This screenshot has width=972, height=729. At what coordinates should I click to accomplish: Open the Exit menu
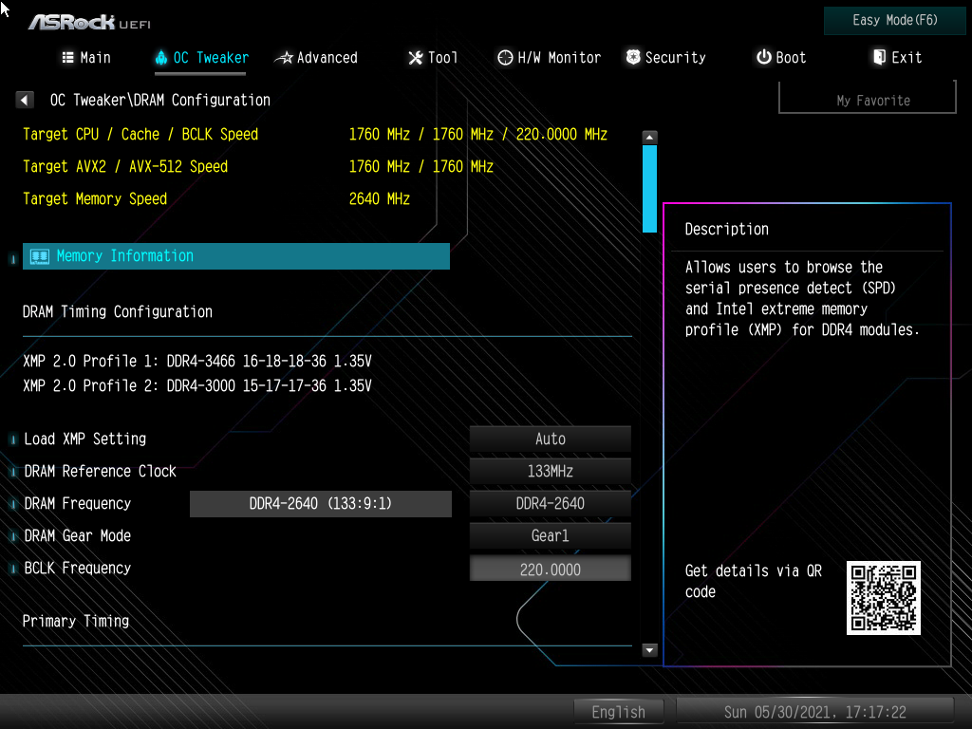pos(896,58)
